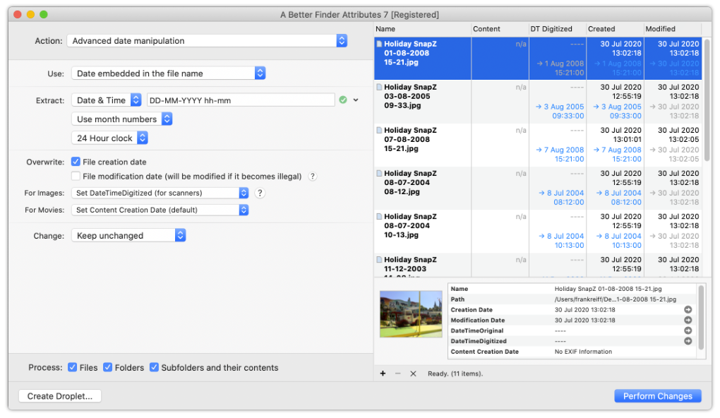Click help icon beside File modification date

coord(313,177)
